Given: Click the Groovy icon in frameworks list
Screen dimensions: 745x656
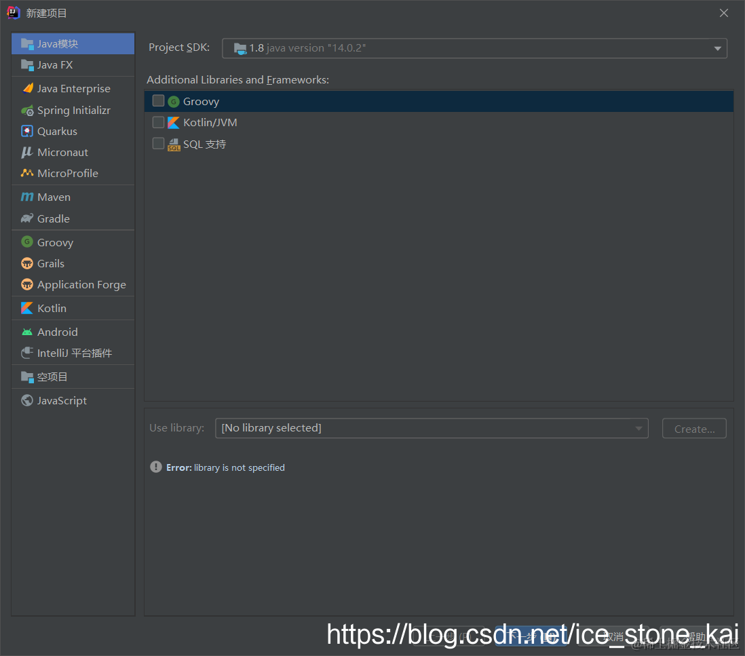Looking at the screenshot, I should (174, 102).
